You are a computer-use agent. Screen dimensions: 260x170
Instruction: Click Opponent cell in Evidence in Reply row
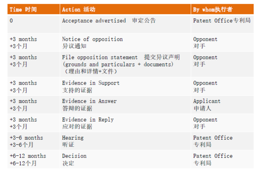pos(222,123)
